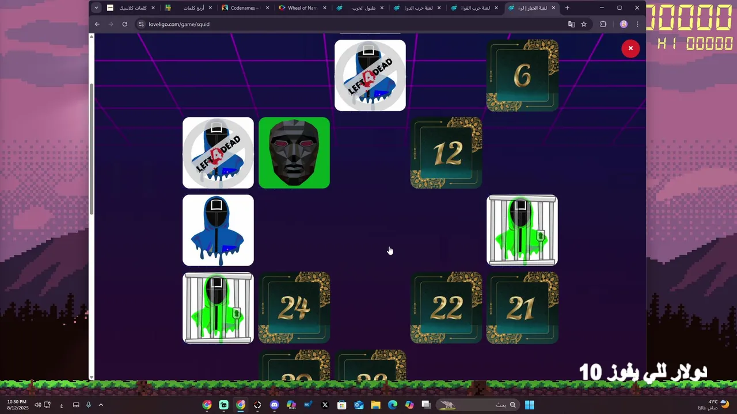Go back in the browser

(97, 24)
